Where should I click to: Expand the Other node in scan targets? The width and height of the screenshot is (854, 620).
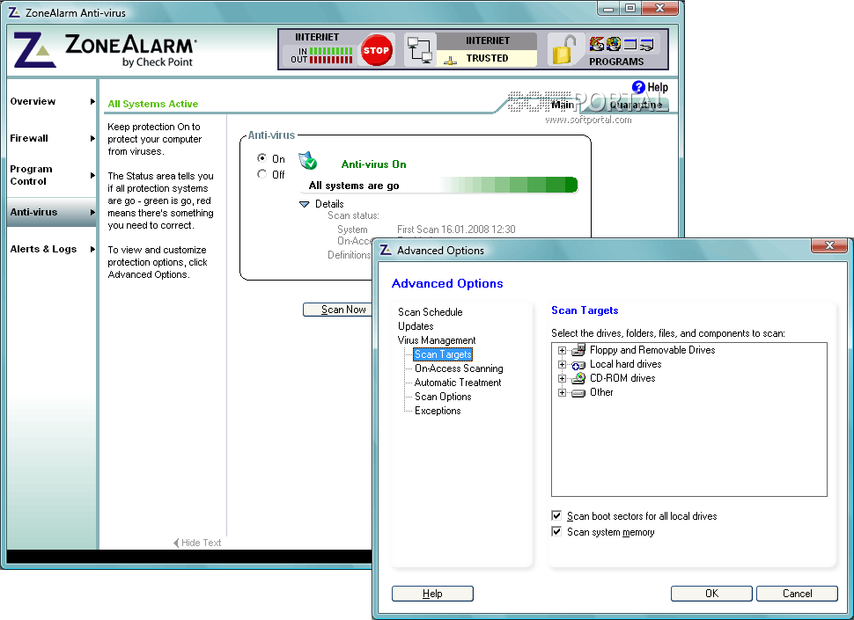[562, 392]
